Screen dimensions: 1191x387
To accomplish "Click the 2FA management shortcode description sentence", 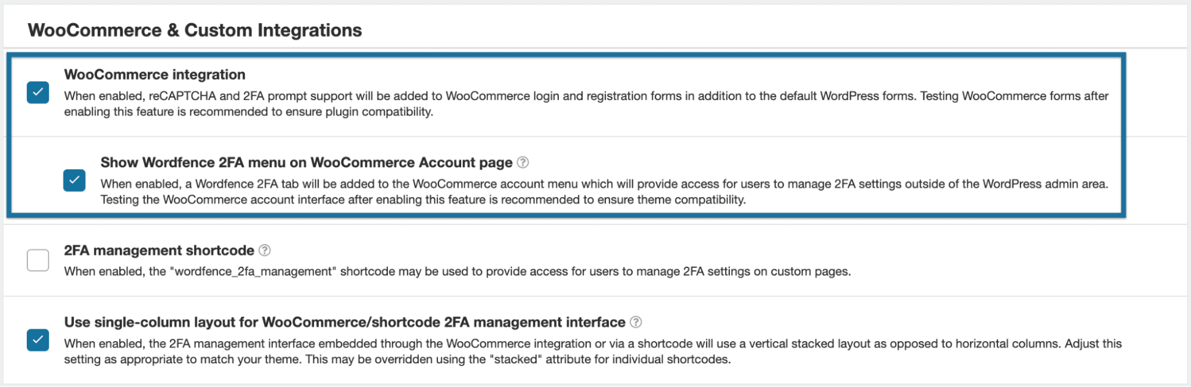I will click(457, 271).
